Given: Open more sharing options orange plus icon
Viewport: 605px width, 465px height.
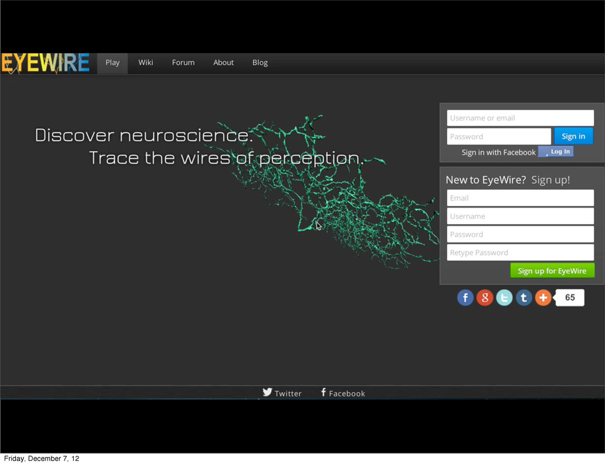Looking at the screenshot, I should click(x=543, y=298).
